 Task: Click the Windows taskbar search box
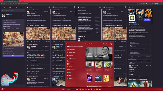[x=72, y=89]
